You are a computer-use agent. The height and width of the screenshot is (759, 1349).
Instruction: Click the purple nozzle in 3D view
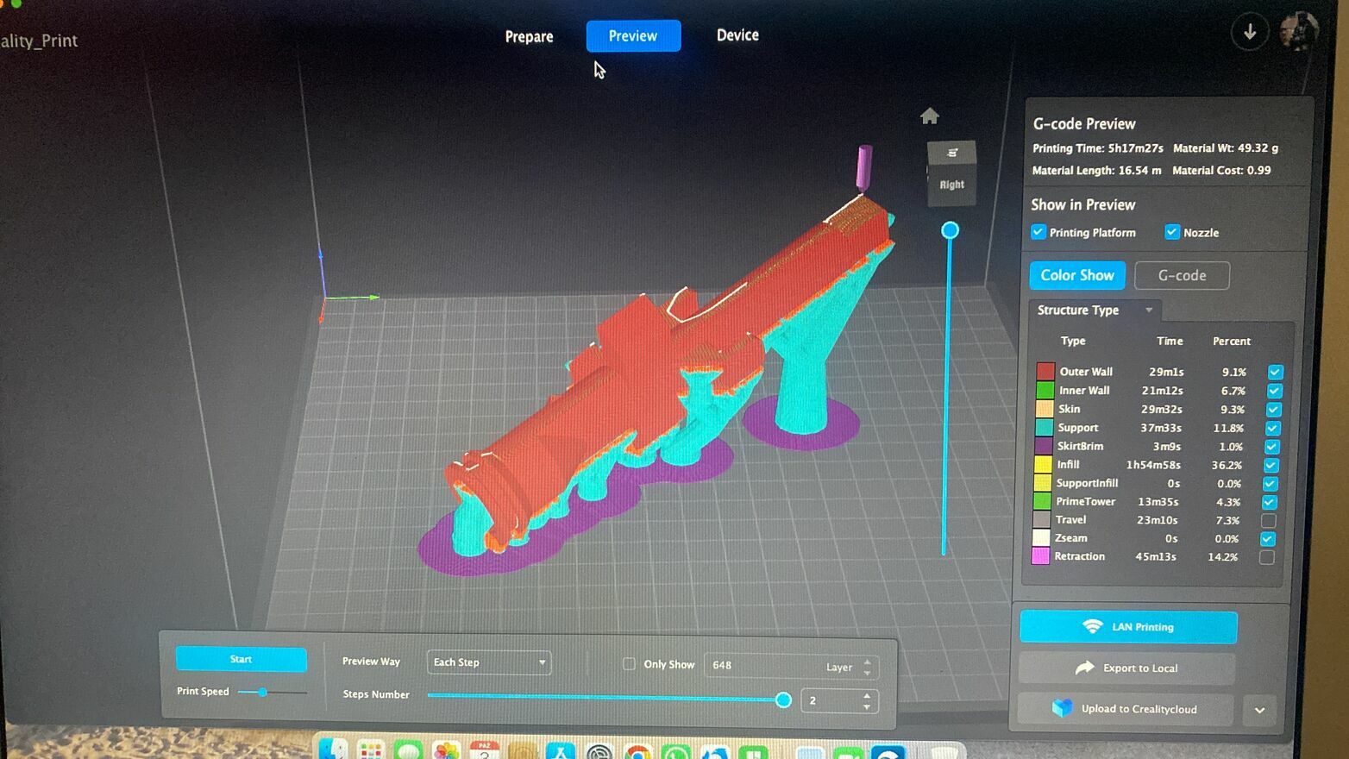pos(863,168)
